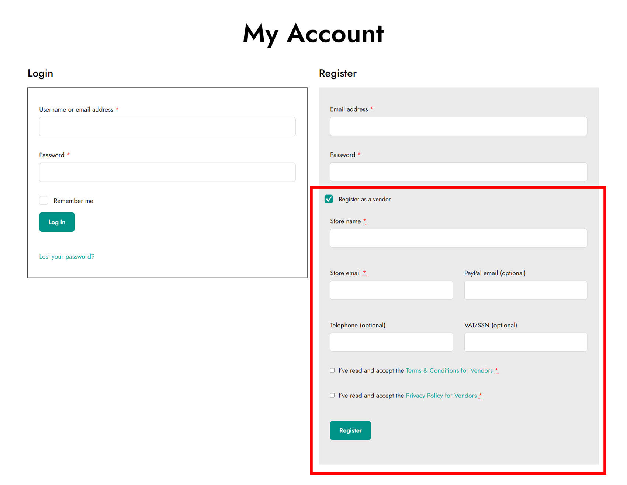The height and width of the screenshot is (485, 627).
Task: Select the Telephone optional field
Action: (391, 342)
